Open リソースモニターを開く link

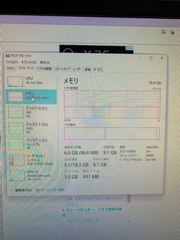[x=52, y=190]
